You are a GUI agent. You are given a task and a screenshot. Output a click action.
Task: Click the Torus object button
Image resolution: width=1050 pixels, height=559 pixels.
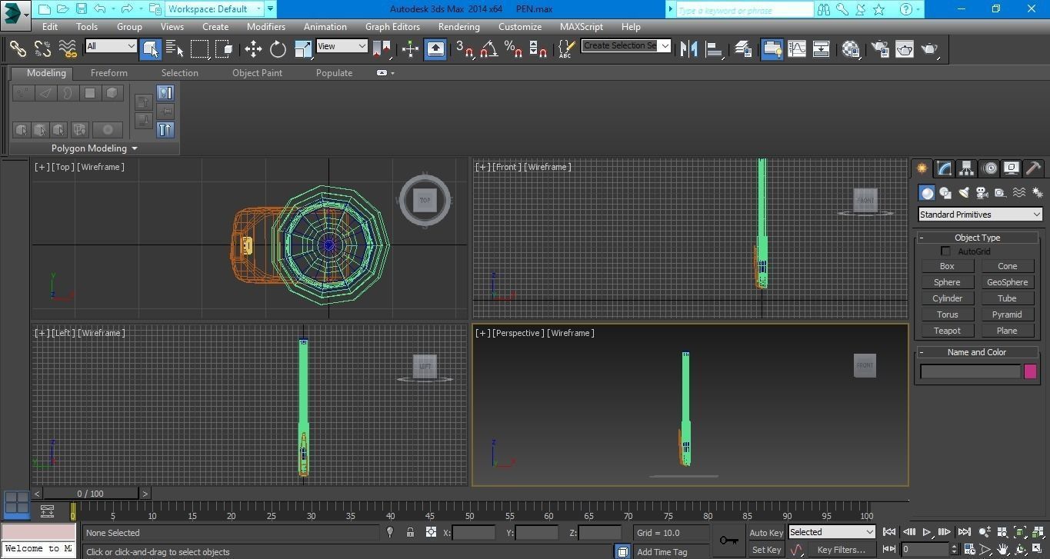point(948,314)
